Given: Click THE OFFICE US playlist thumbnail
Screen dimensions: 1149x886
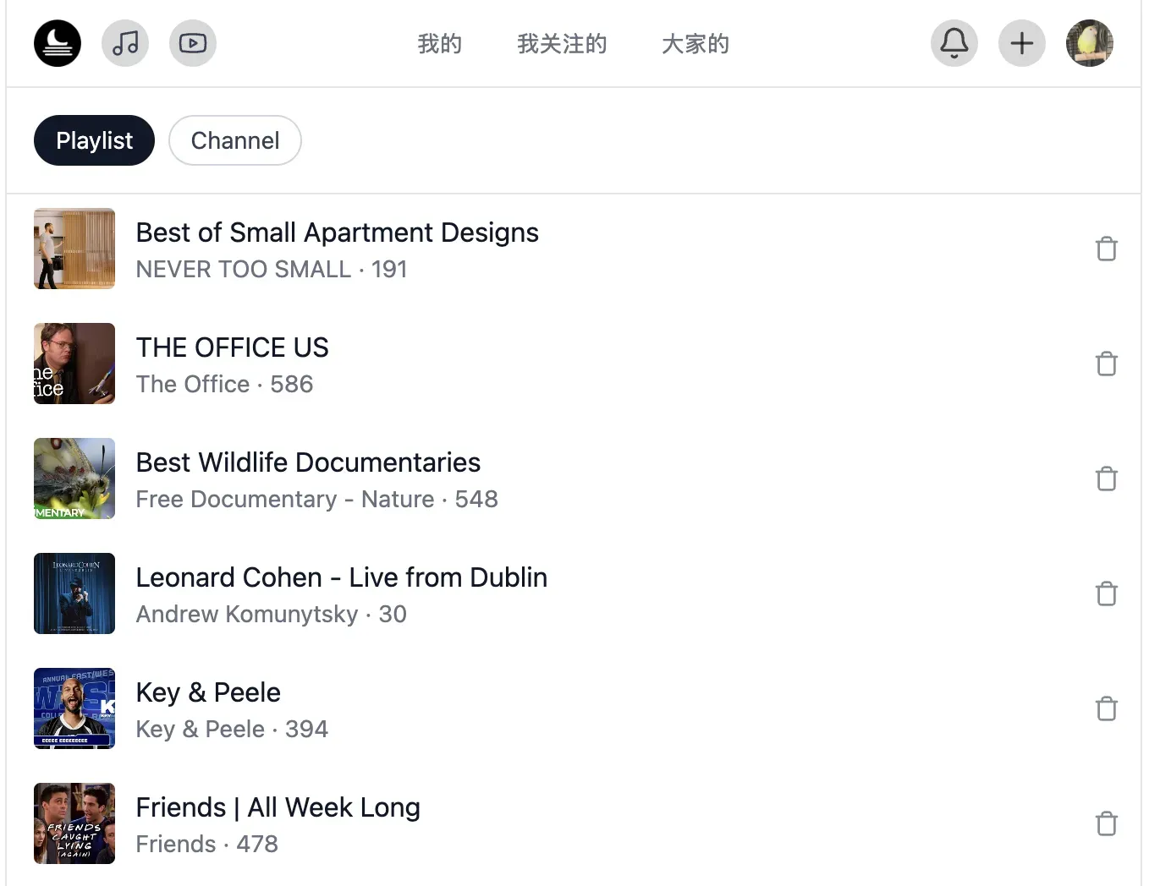Looking at the screenshot, I should pos(74,364).
